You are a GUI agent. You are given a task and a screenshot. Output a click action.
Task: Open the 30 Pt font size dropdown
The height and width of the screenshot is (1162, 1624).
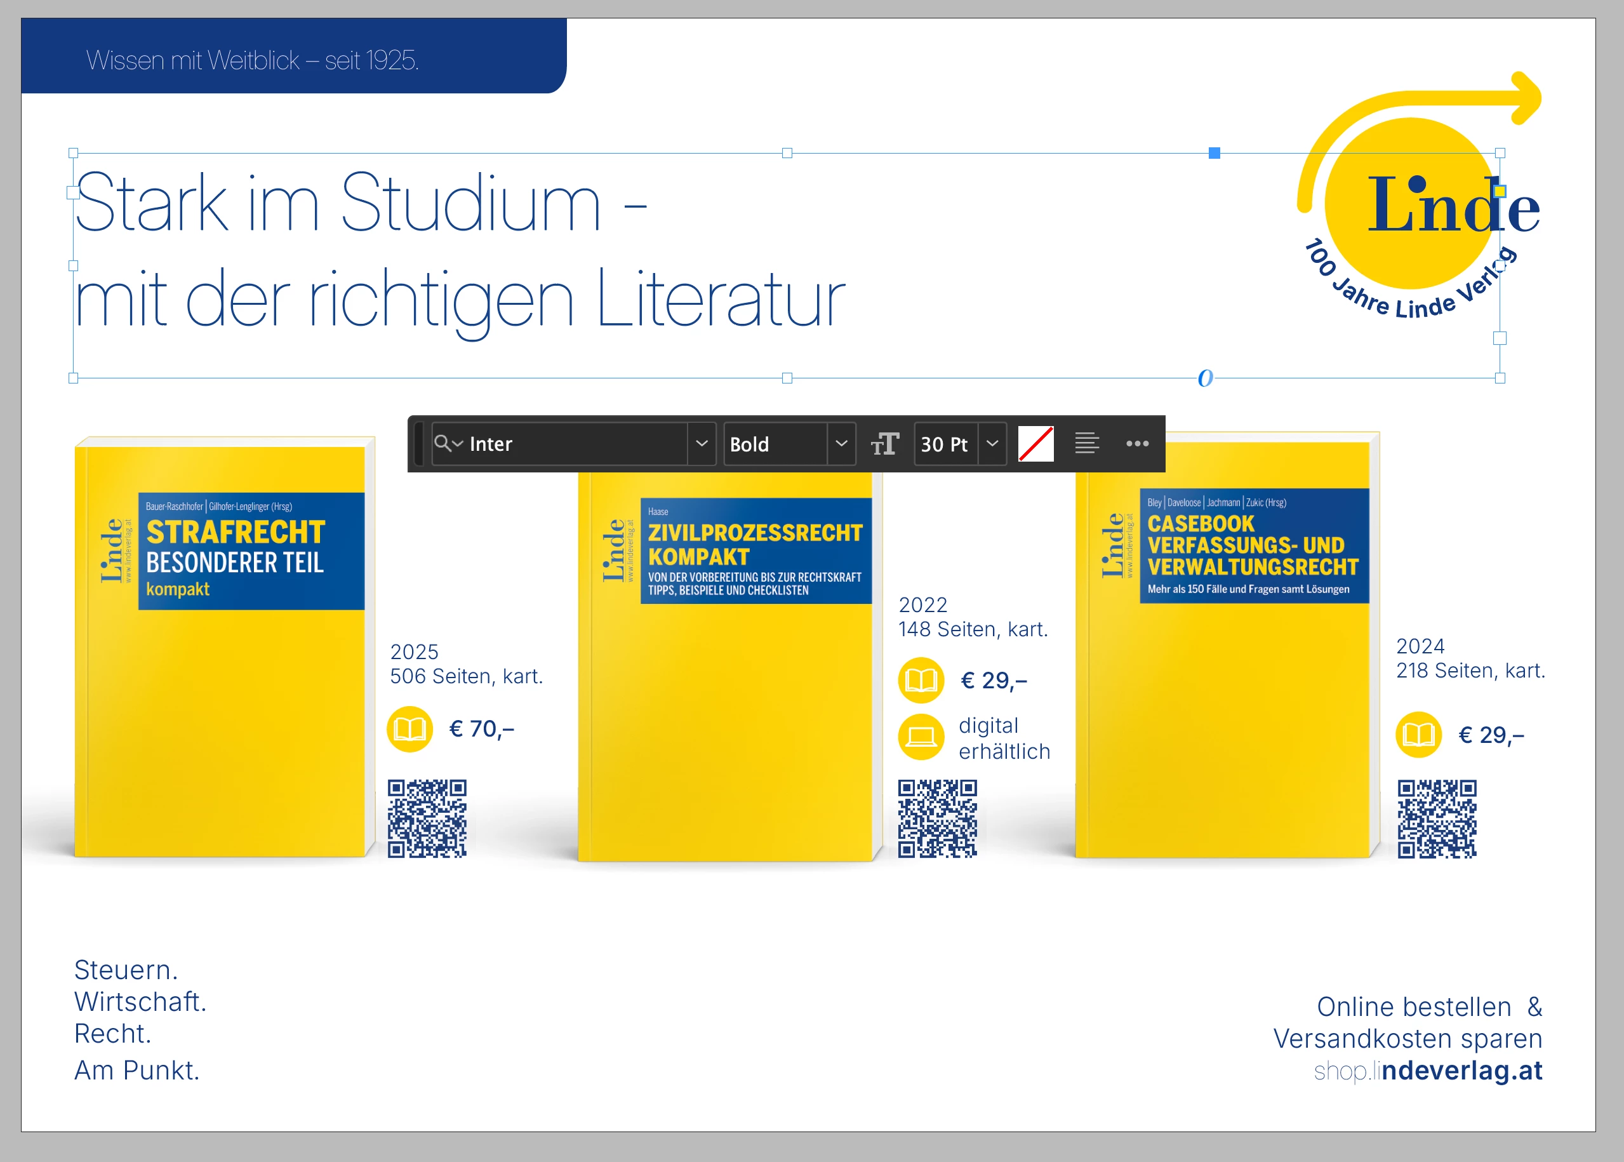pos(992,444)
